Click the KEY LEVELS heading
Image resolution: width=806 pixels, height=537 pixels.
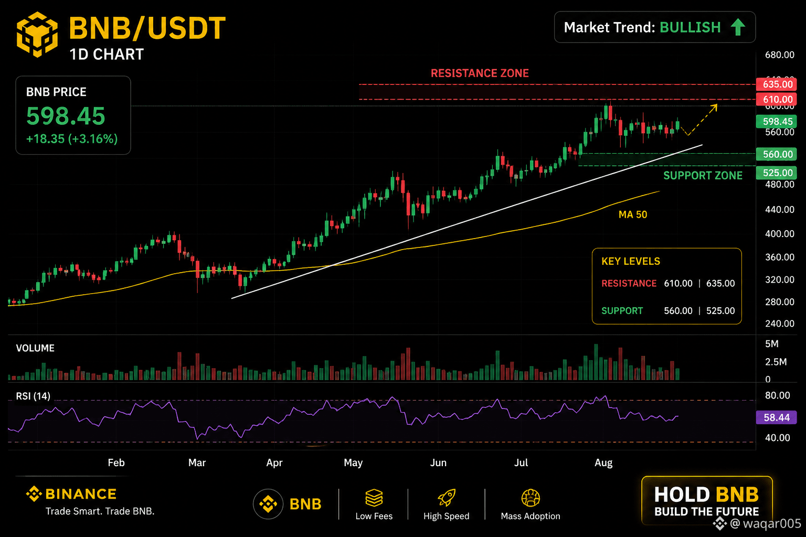pos(631,261)
